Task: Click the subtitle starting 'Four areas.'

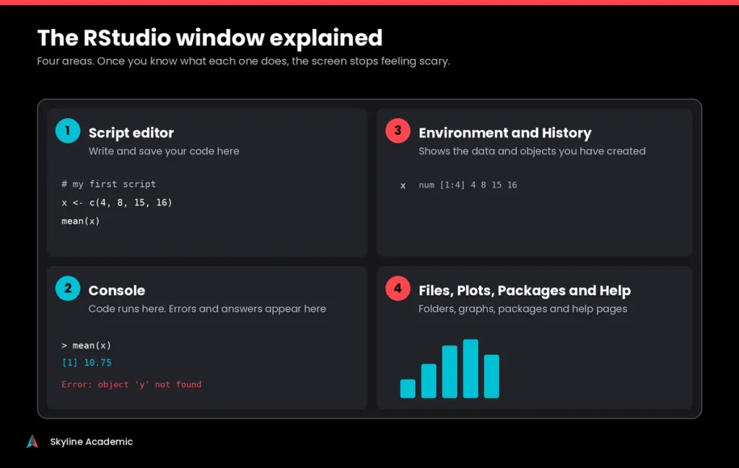Action: coord(243,61)
